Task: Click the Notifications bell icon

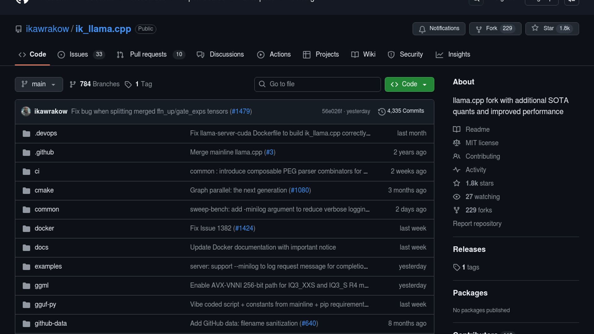Action: click(x=422, y=29)
